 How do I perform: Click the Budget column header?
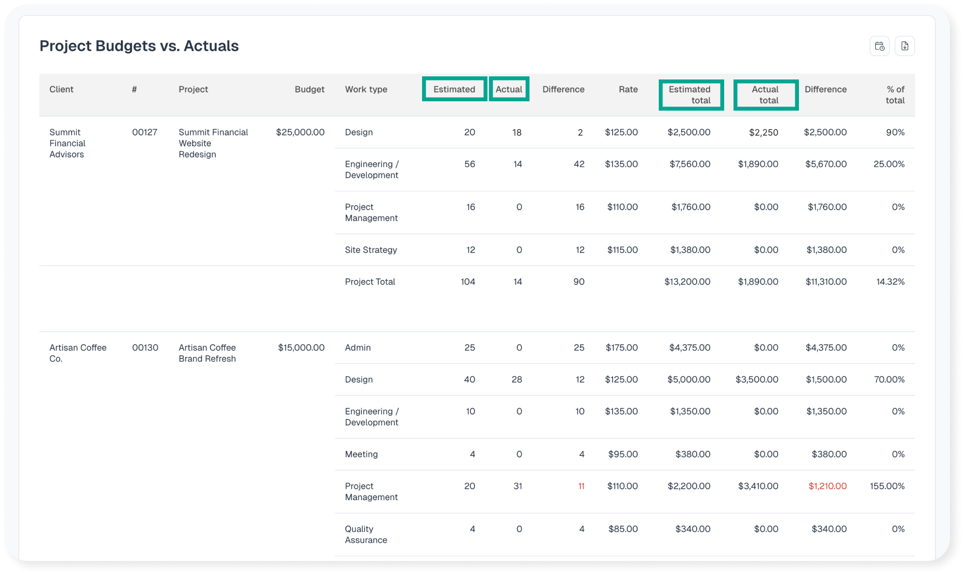point(309,89)
